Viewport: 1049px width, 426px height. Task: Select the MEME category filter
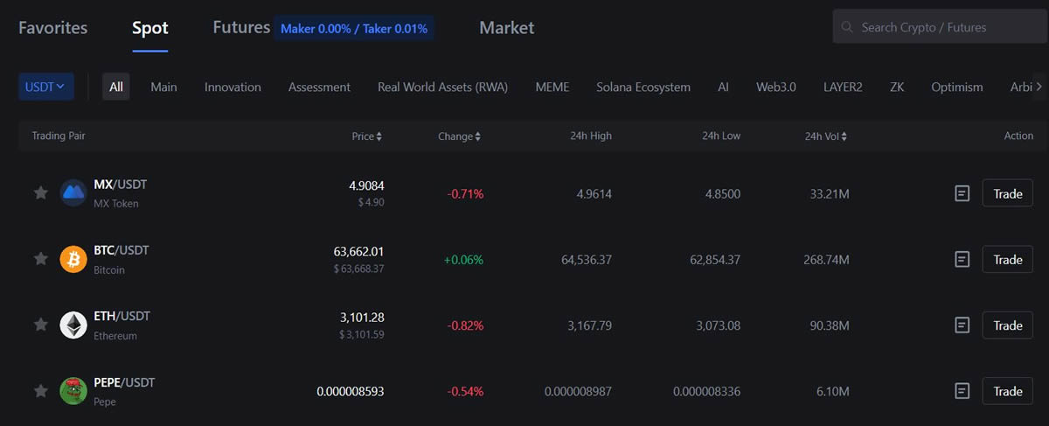coord(552,87)
